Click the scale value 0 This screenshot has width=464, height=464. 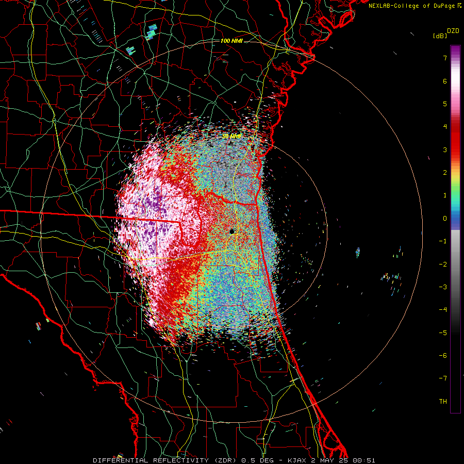[445, 219]
